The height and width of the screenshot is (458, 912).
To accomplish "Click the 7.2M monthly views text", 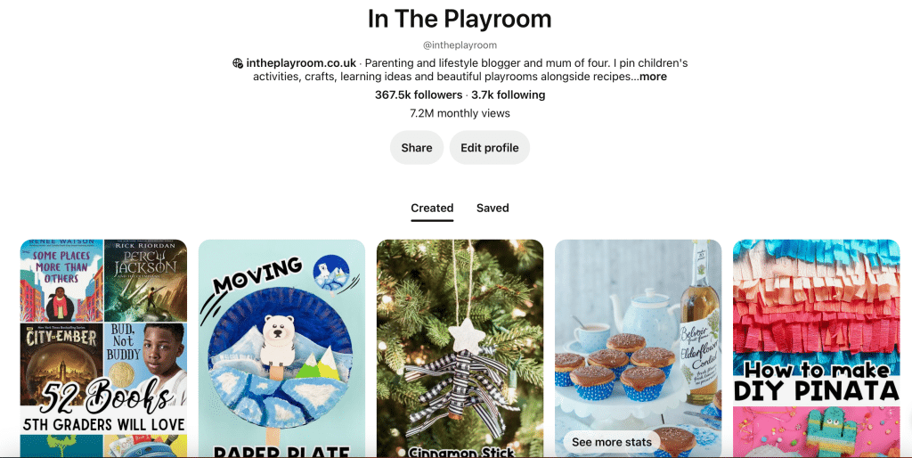I will [x=460, y=113].
